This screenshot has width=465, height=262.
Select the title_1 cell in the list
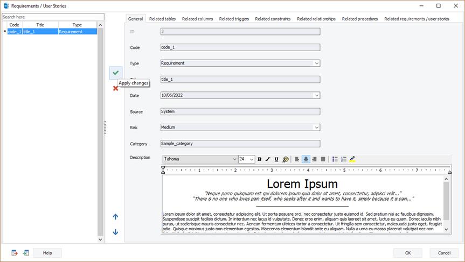40,32
